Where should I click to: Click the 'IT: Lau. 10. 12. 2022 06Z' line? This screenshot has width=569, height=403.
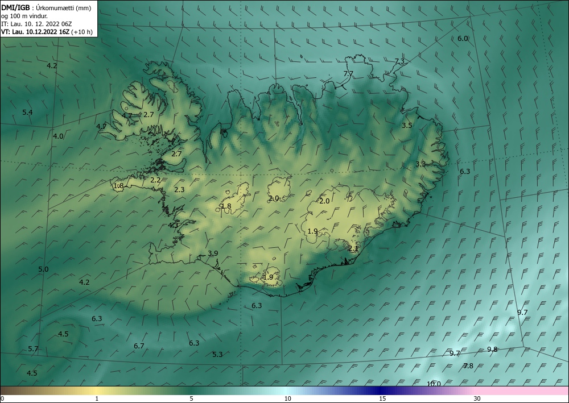pyautogui.click(x=36, y=24)
